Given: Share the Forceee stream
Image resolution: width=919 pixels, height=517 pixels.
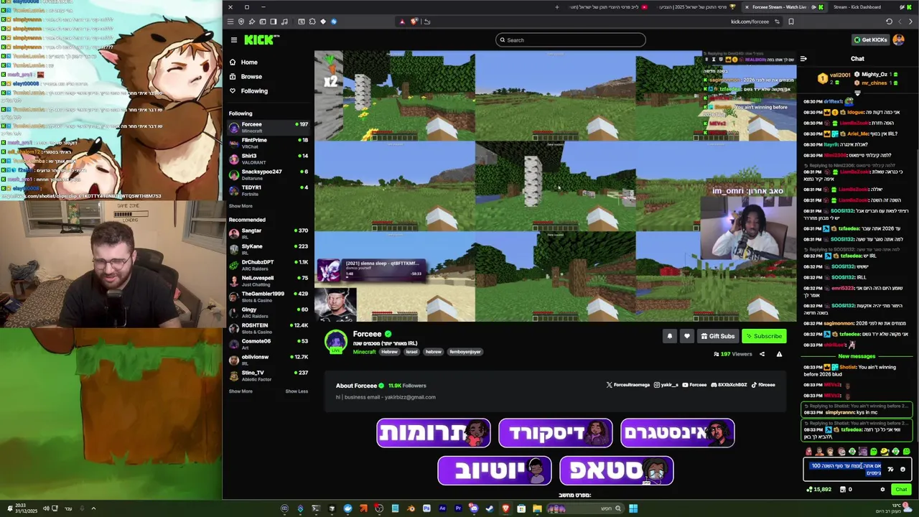Looking at the screenshot, I should point(762,354).
